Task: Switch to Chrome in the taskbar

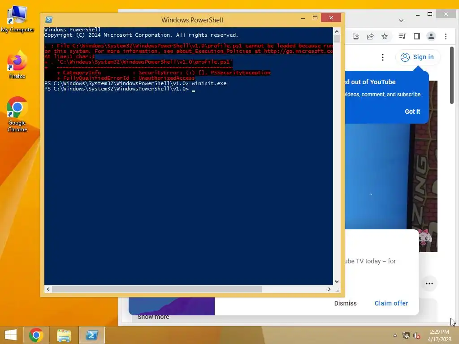Action: 36,335
